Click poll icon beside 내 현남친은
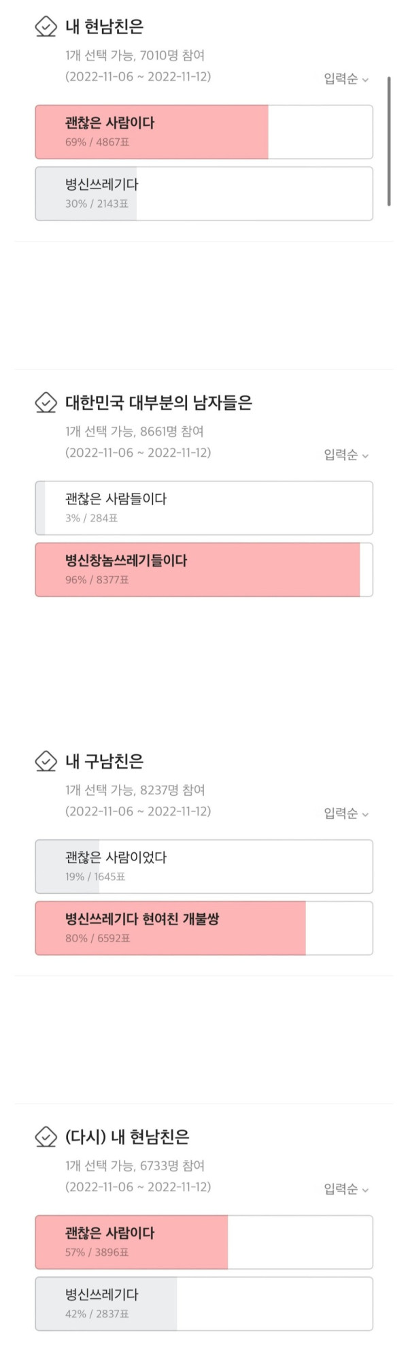Viewport: 408px width, 1354px height. (x=46, y=27)
